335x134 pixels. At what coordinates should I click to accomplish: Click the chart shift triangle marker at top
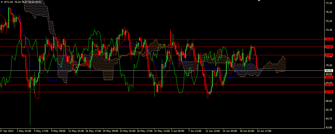pyautogui.click(x=259, y=1)
